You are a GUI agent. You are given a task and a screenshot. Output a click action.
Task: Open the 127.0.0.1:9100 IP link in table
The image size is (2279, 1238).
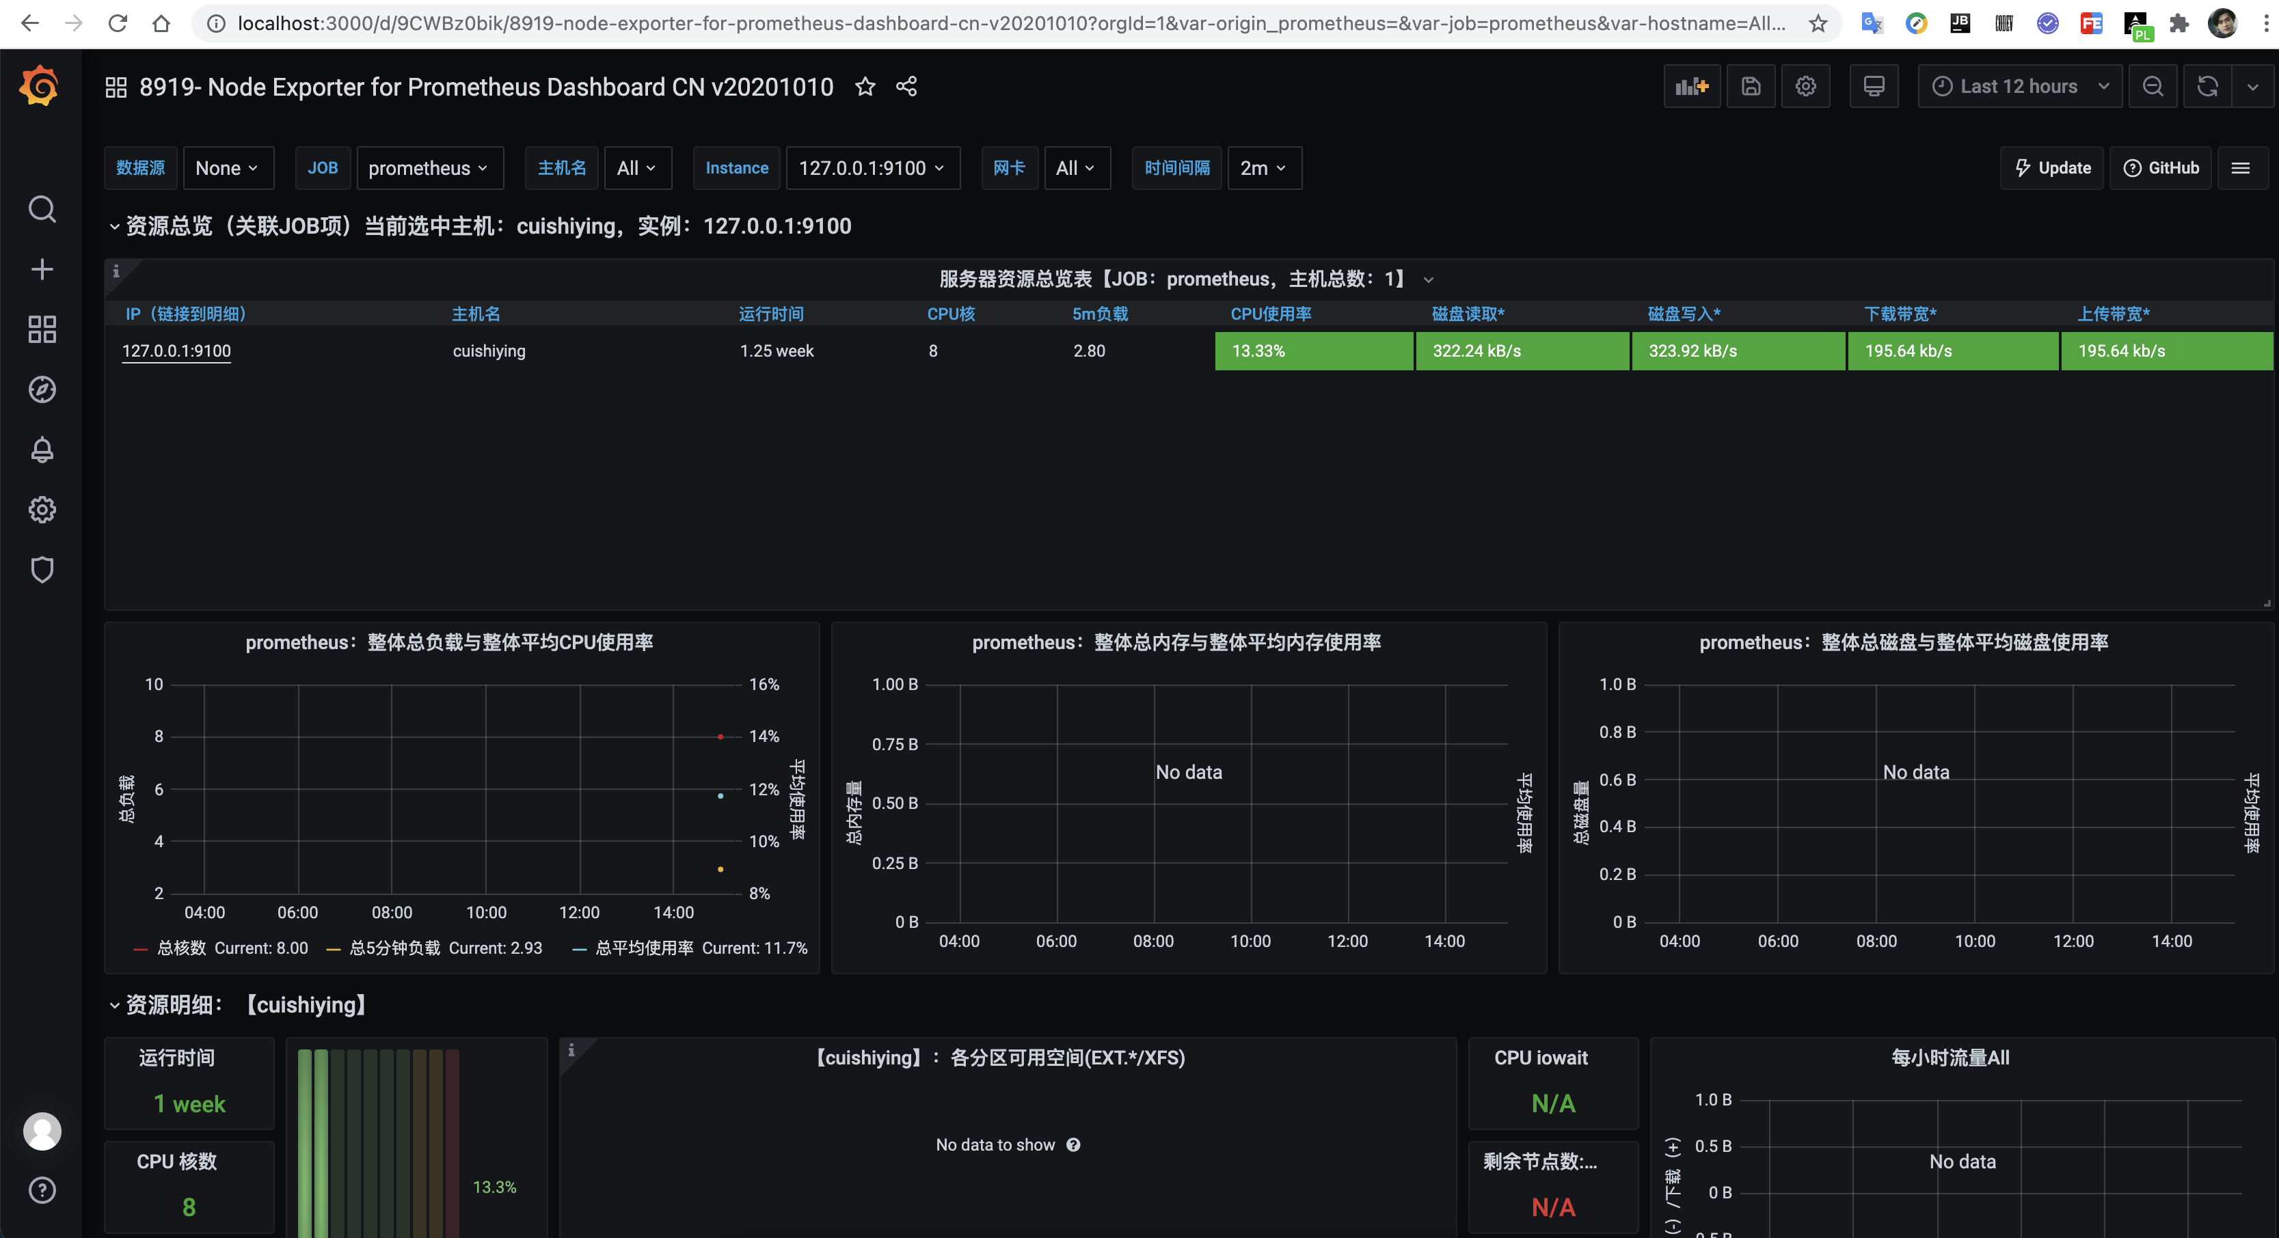176,351
